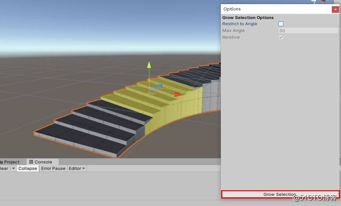Click the center square gizmo handle
This screenshot has width=341, height=206.
[153, 89]
